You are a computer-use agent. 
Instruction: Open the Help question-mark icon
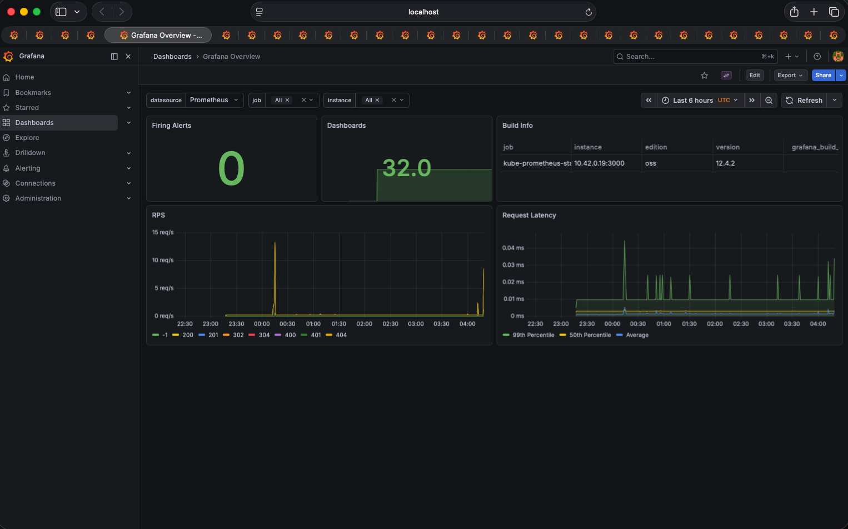coord(817,57)
